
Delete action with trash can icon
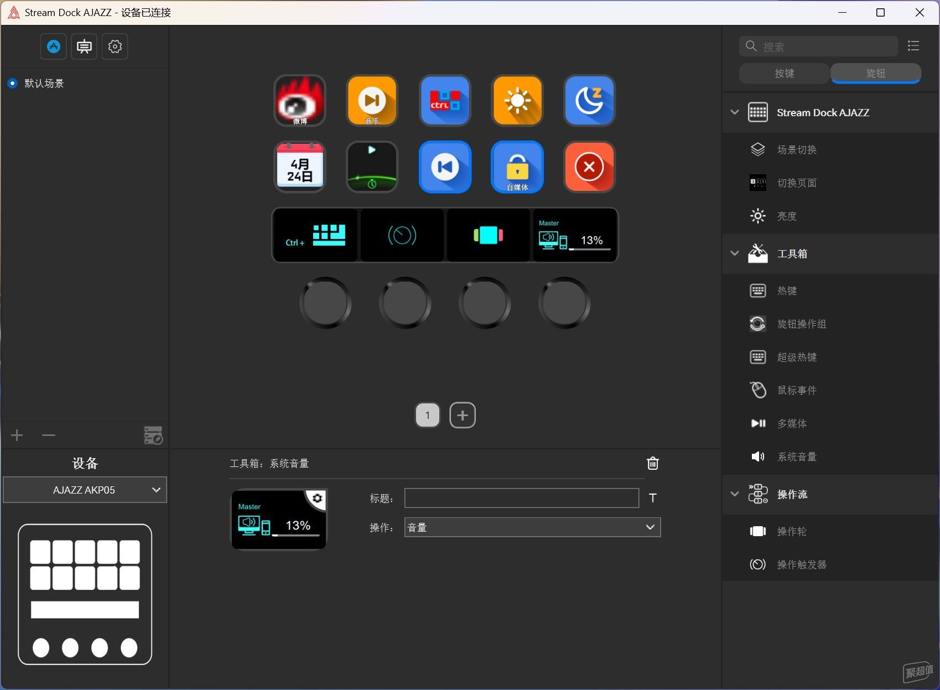653,463
